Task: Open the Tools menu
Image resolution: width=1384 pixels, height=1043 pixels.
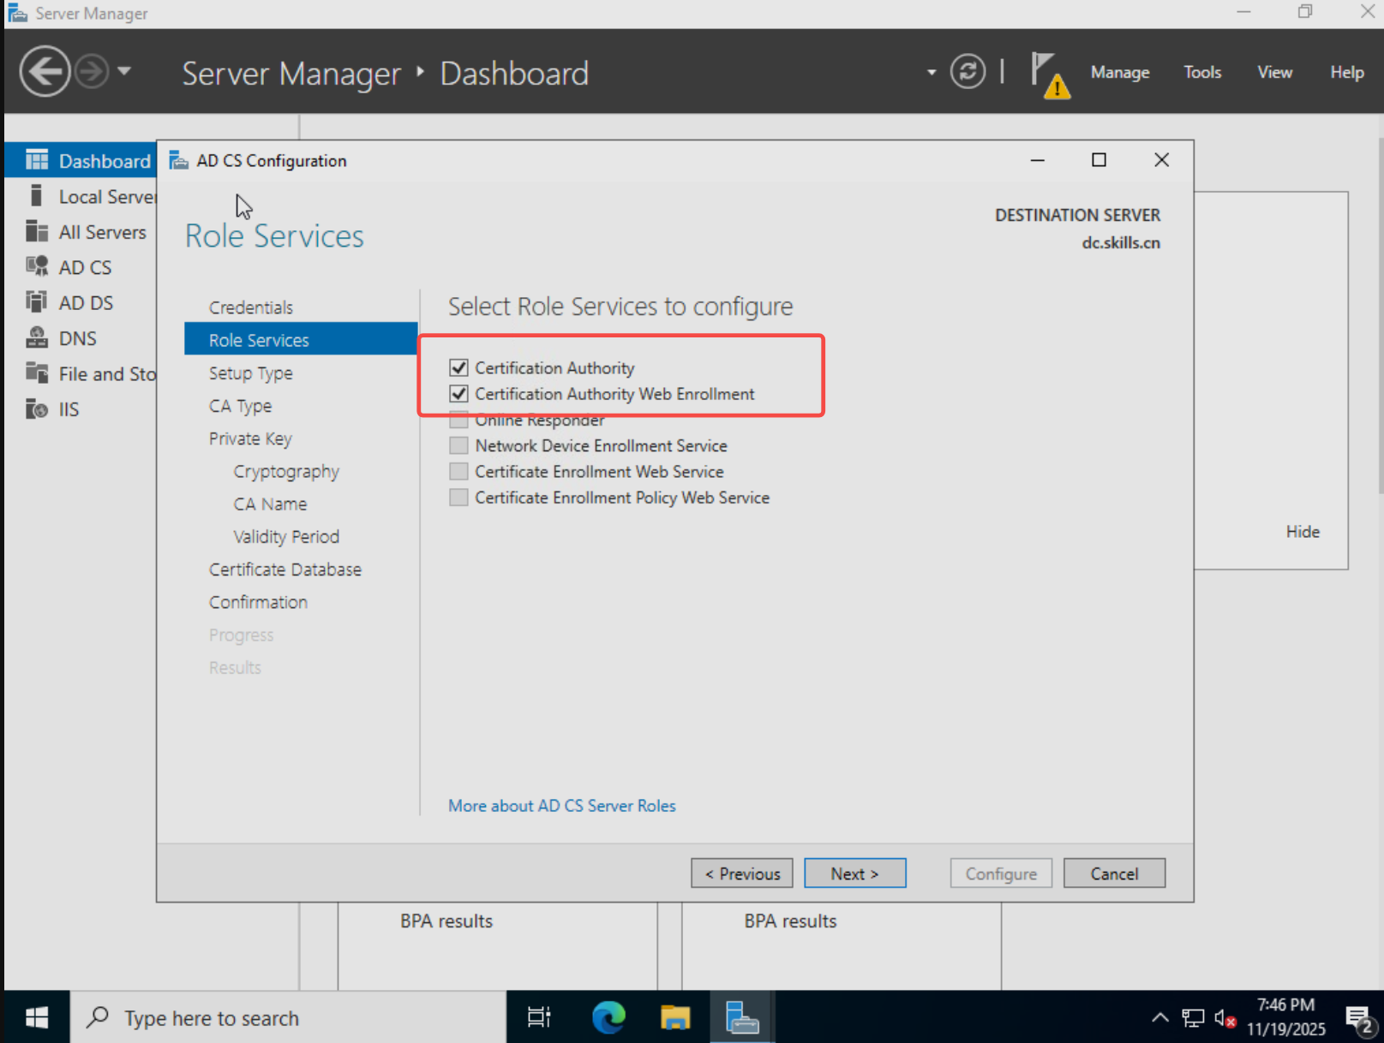Action: [1202, 73]
